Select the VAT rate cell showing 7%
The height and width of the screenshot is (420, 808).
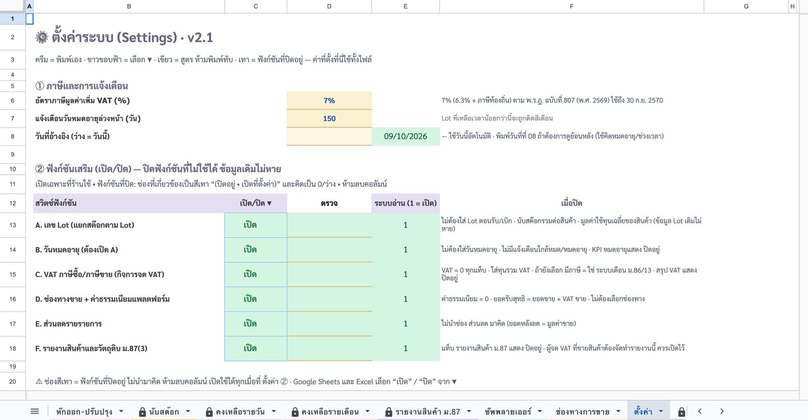click(329, 100)
